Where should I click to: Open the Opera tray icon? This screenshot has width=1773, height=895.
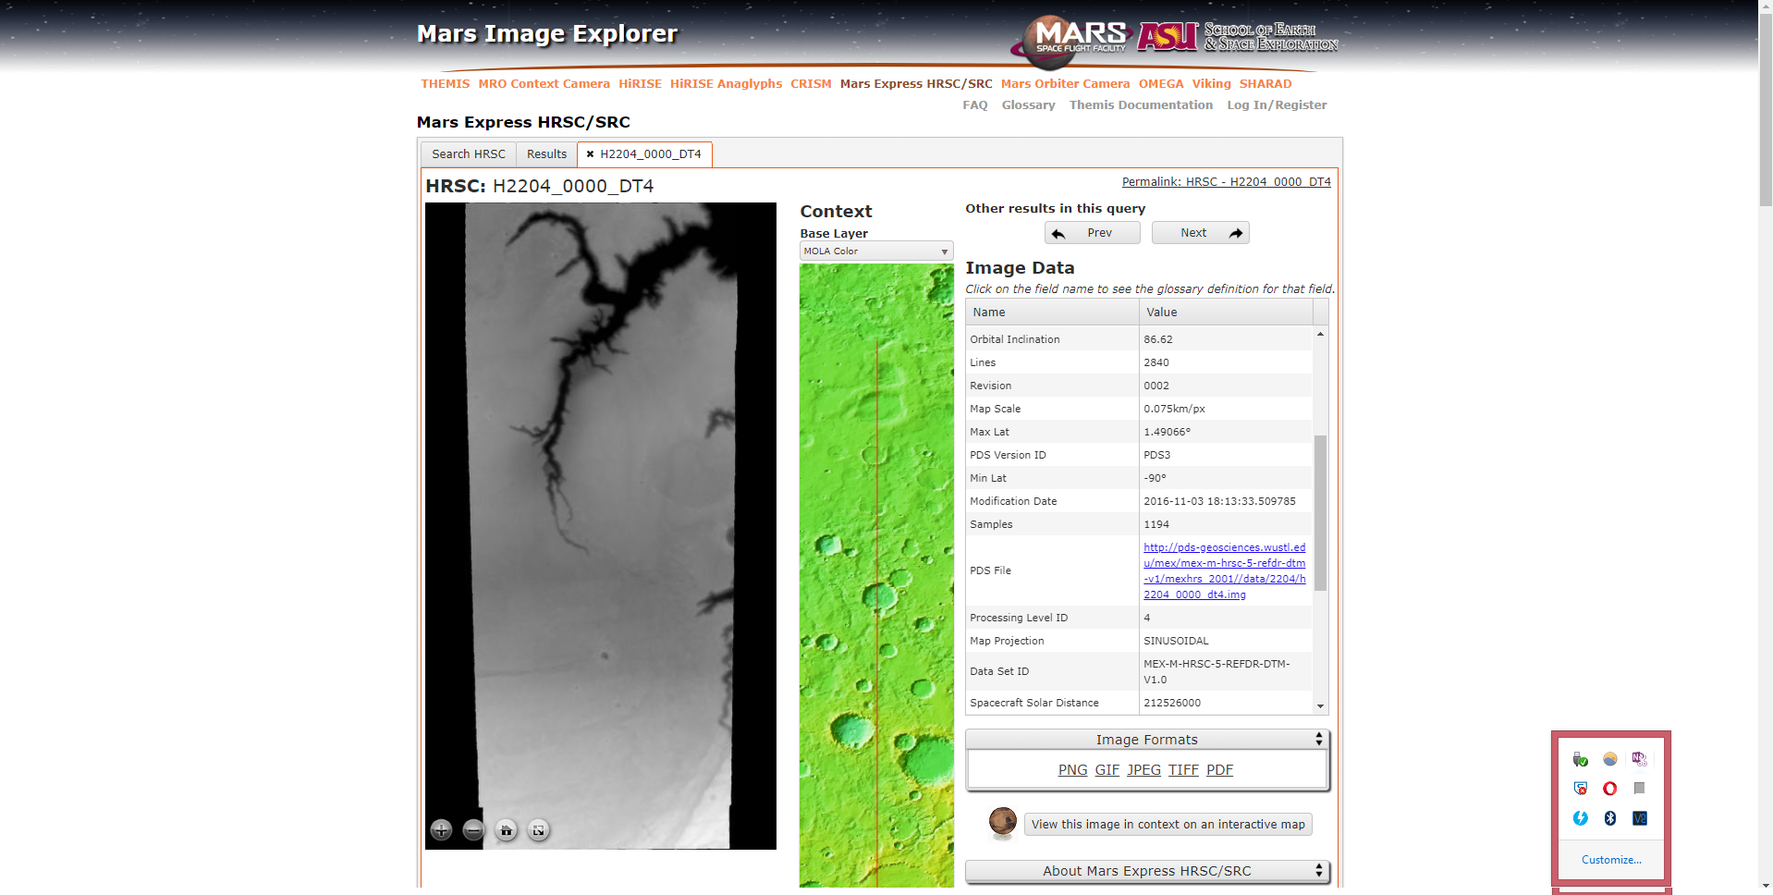click(x=1610, y=789)
